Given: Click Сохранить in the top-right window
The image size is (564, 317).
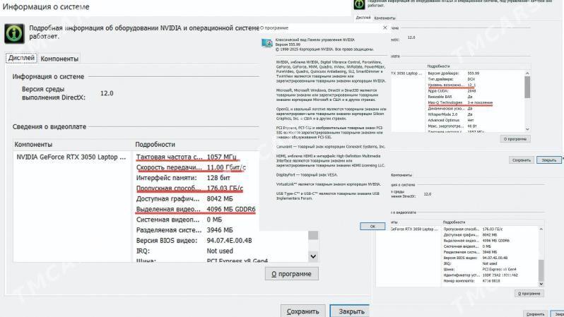Looking at the screenshot, I should click(x=521, y=160).
